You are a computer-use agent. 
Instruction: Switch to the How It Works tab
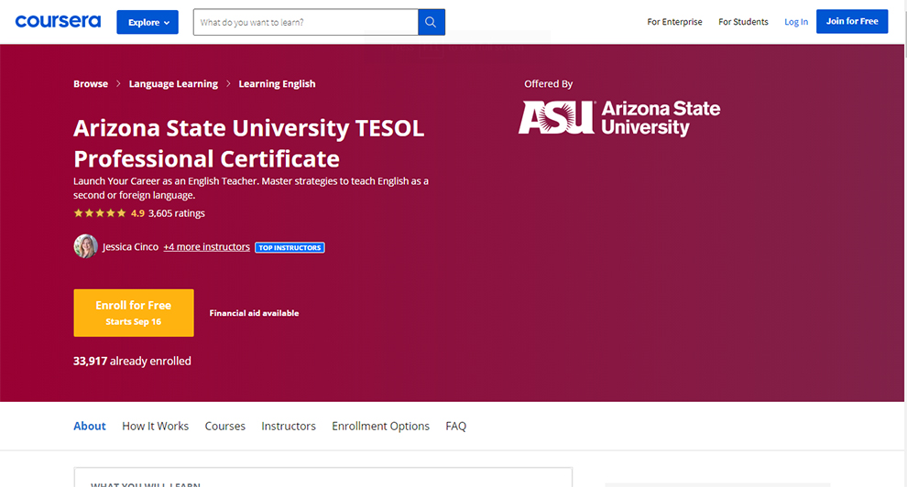coord(155,427)
